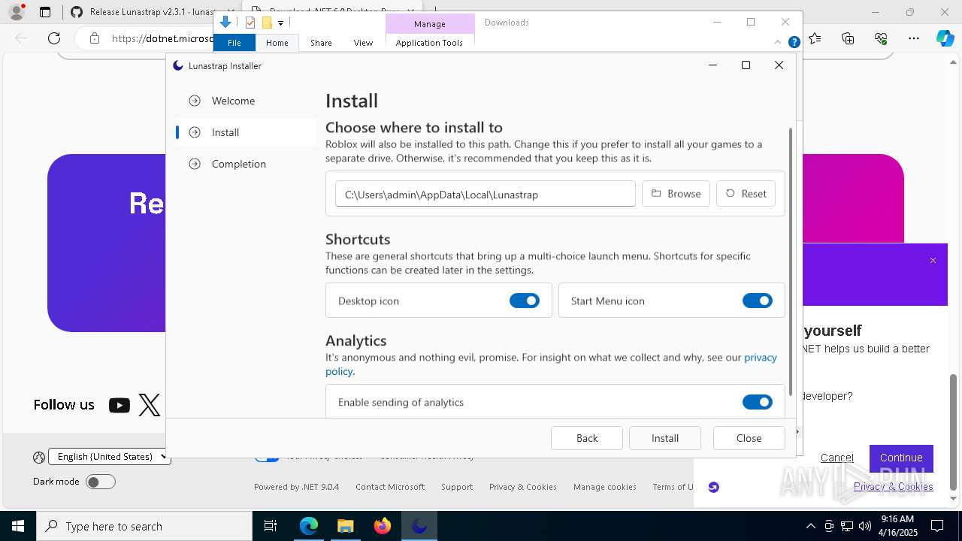Viewport: 962px width, 541px height.
Task: Open Home tab in Explorer ribbon
Action: click(277, 43)
